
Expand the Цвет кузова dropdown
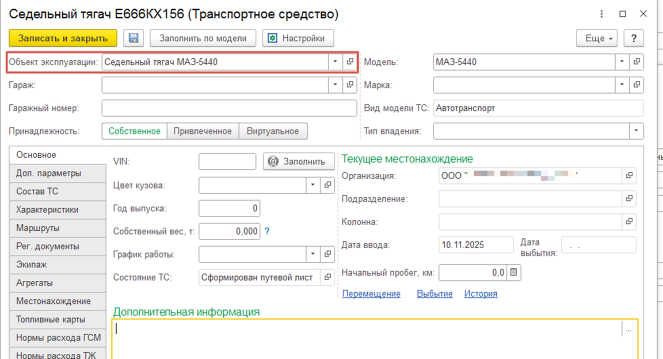(313, 185)
